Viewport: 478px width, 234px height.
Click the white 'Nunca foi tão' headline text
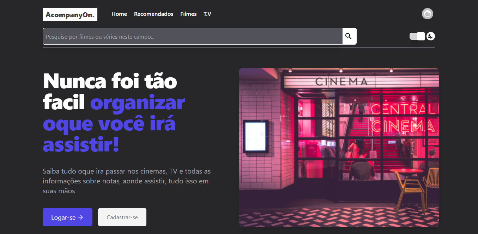pyautogui.click(x=110, y=81)
